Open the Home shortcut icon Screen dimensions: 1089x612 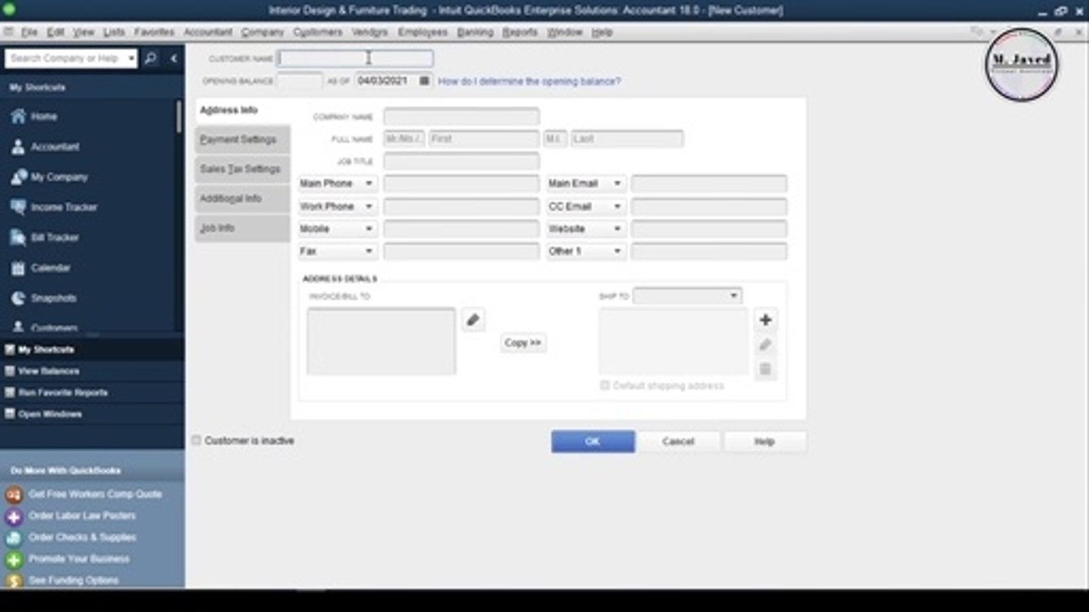[18, 116]
